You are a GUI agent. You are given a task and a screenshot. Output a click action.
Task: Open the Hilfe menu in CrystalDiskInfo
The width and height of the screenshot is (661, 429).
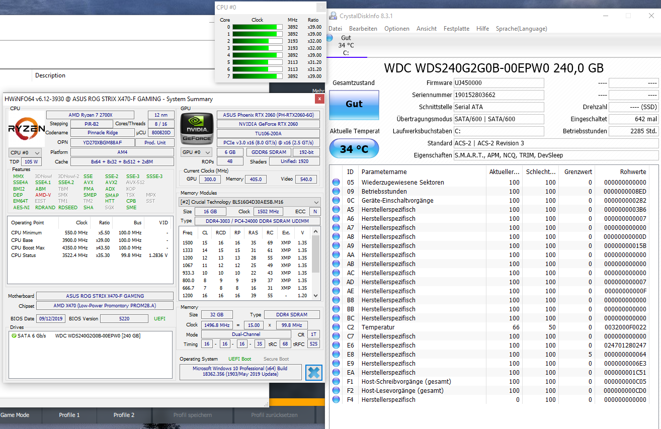coord(482,29)
